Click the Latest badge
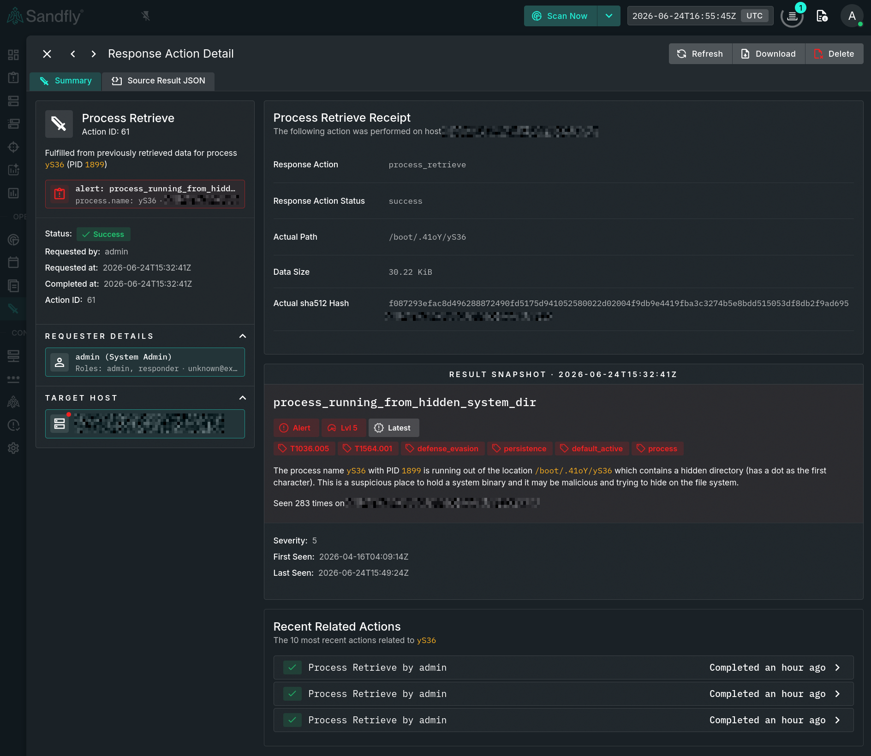The width and height of the screenshot is (871, 756). point(394,428)
